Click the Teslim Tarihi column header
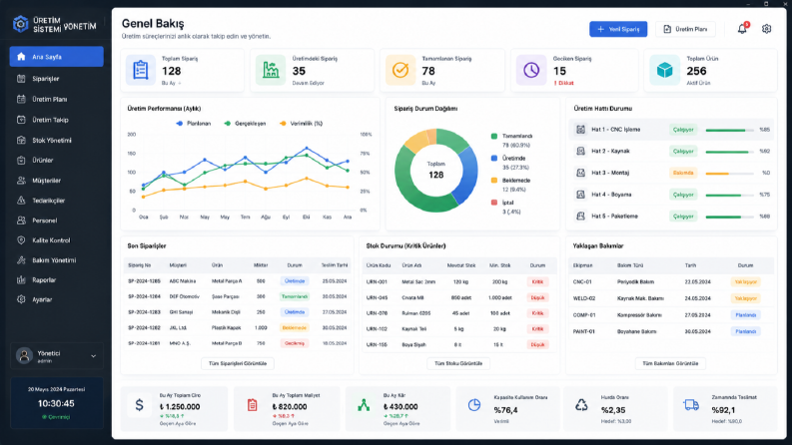The height and width of the screenshot is (445, 792). point(335,264)
